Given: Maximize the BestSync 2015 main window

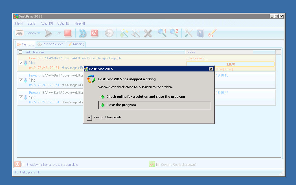Looking at the screenshot, I should pyautogui.click(x=276, y=16).
